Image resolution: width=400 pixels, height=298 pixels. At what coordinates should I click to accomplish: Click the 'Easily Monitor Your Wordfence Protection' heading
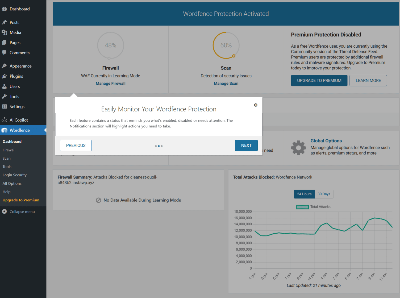pyautogui.click(x=159, y=109)
